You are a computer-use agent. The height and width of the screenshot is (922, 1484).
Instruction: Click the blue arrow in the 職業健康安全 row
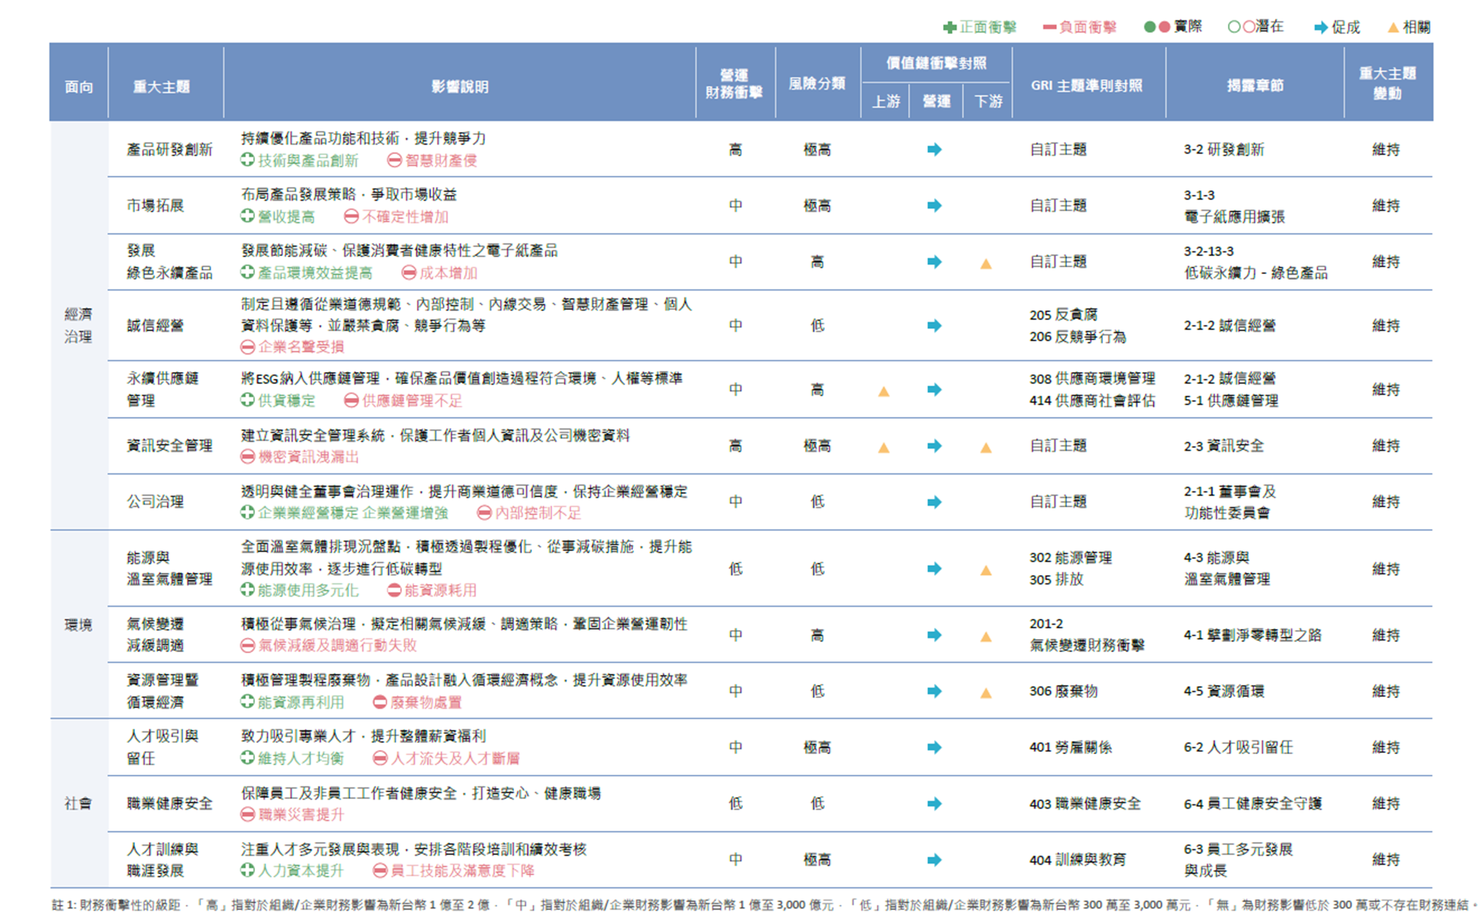(934, 803)
